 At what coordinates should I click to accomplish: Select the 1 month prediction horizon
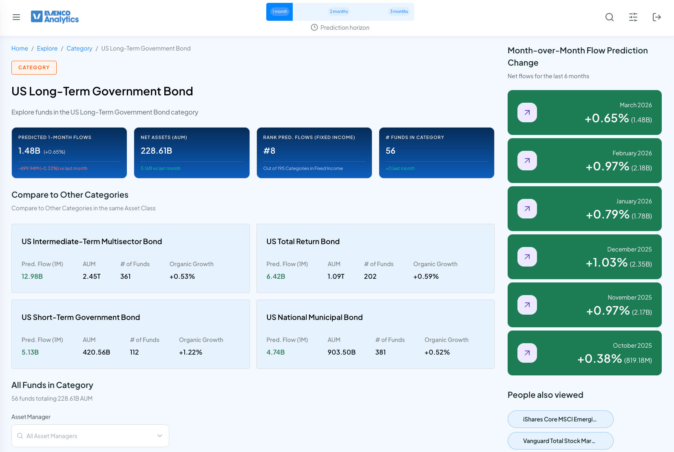click(280, 12)
